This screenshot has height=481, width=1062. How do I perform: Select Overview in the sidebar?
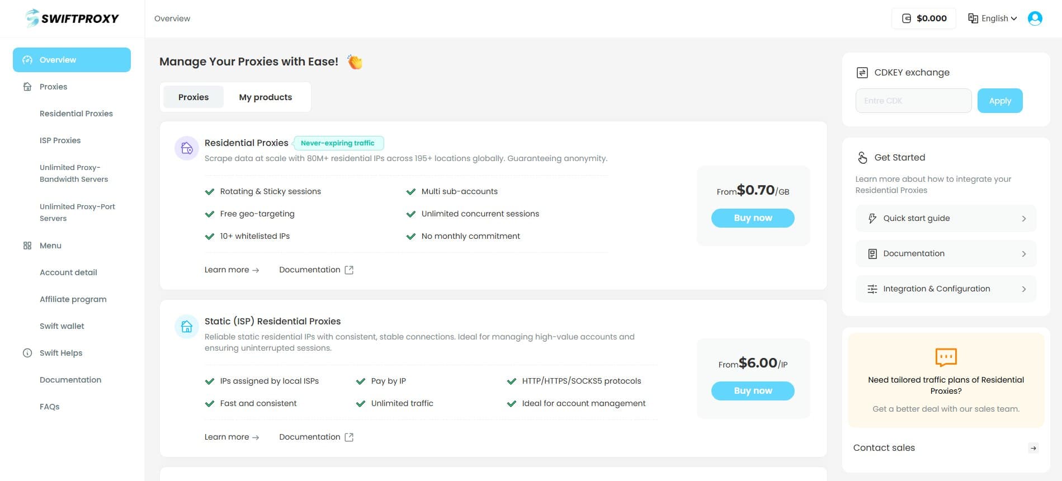tap(72, 60)
